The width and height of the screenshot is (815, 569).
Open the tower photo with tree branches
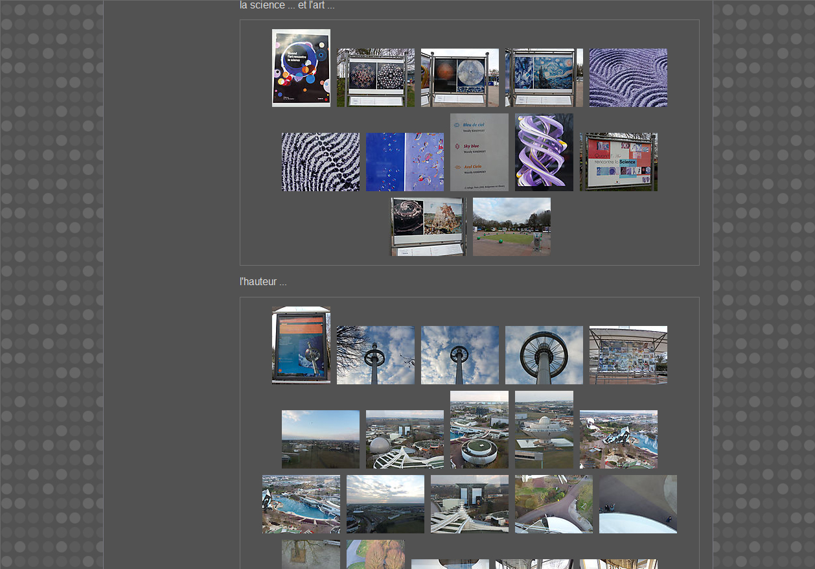[x=375, y=355]
